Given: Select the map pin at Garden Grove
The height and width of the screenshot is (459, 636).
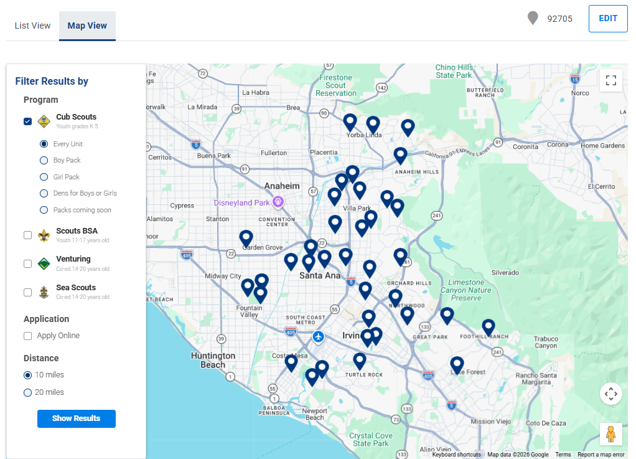Looking at the screenshot, I should tap(246, 238).
